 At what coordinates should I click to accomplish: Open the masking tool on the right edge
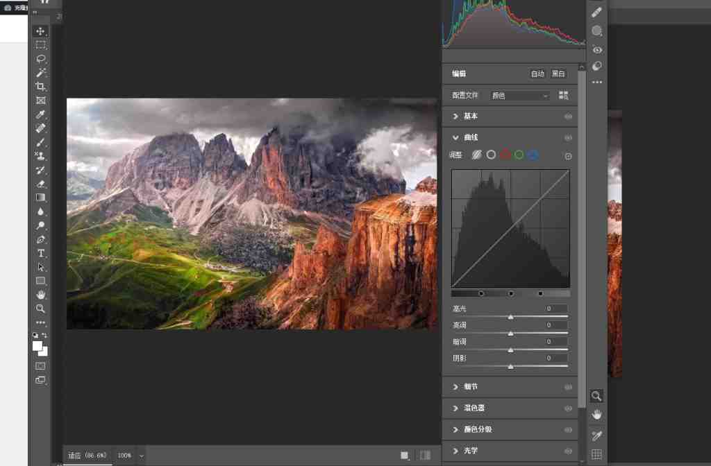pyautogui.click(x=596, y=31)
